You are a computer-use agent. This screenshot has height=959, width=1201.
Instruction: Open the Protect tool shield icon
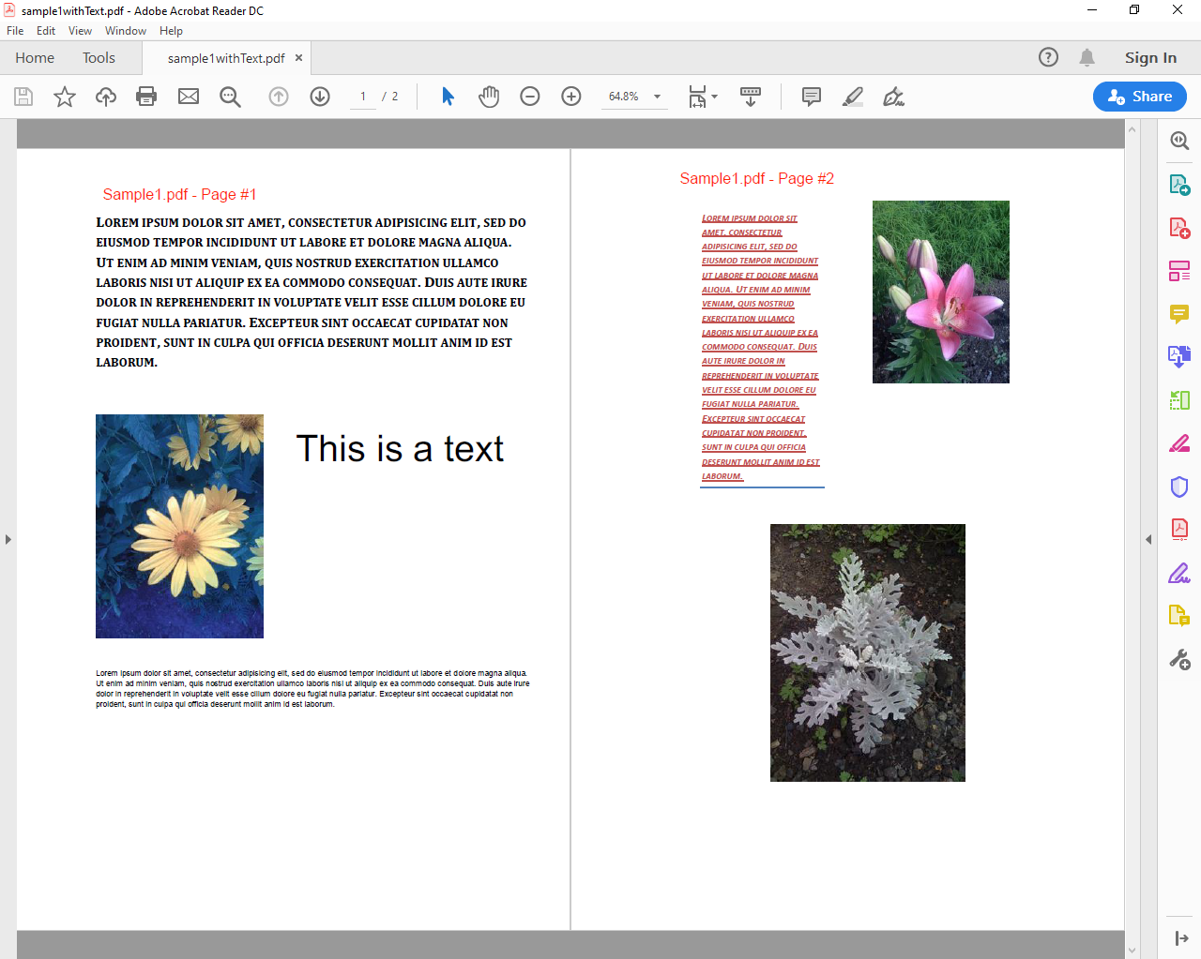pos(1178,487)
